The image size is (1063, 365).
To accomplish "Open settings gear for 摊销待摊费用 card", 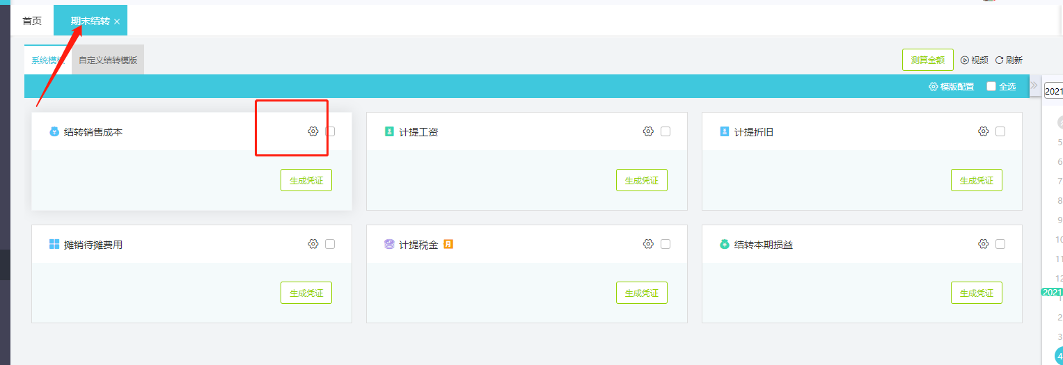I will coord(313,244).
